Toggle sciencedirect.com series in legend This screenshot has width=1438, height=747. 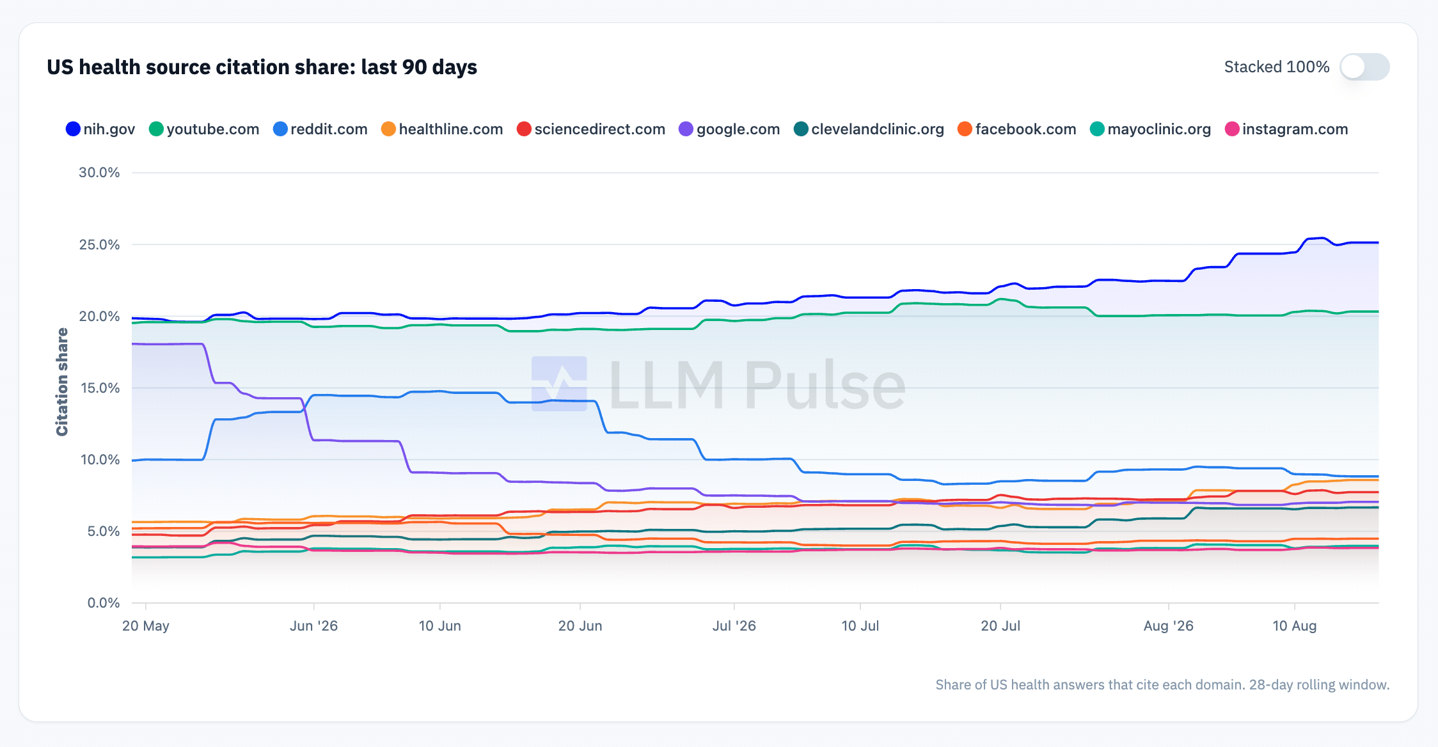(600, 129)
